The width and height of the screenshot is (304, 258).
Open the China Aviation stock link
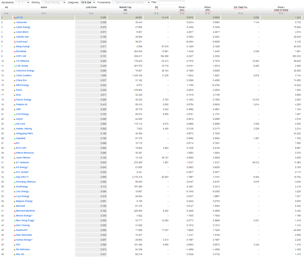(x=24, y=75)
